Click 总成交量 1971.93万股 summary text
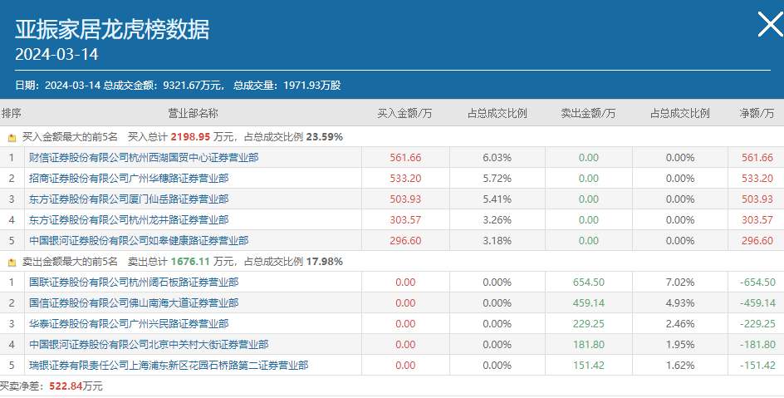This screenshot has height=398, width=784. [287, 86]
